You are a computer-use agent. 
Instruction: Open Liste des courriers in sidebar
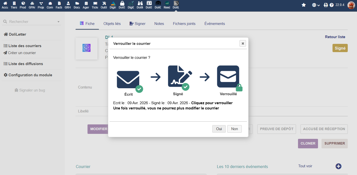pyautogui.click(x=25, y=46)
